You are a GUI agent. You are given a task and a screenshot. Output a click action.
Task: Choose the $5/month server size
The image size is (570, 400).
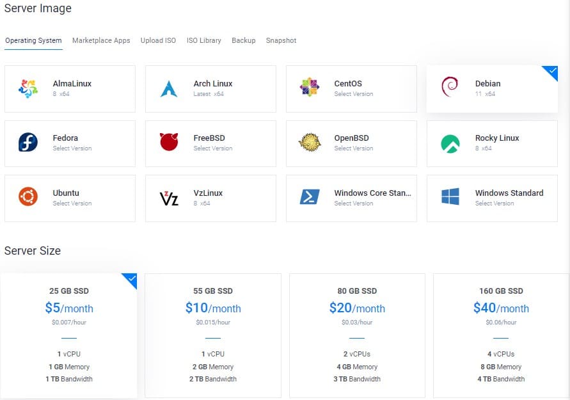pos(68,335)
